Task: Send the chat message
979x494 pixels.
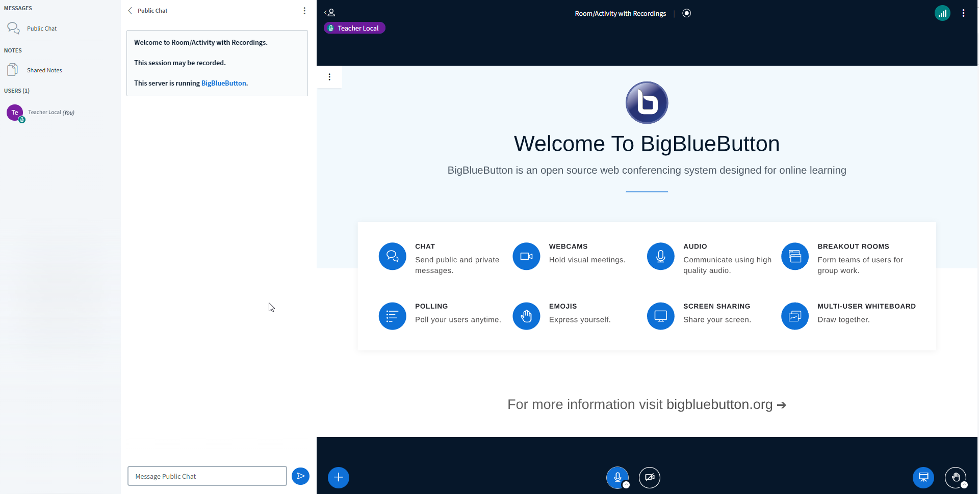Action: click(300, 476)
